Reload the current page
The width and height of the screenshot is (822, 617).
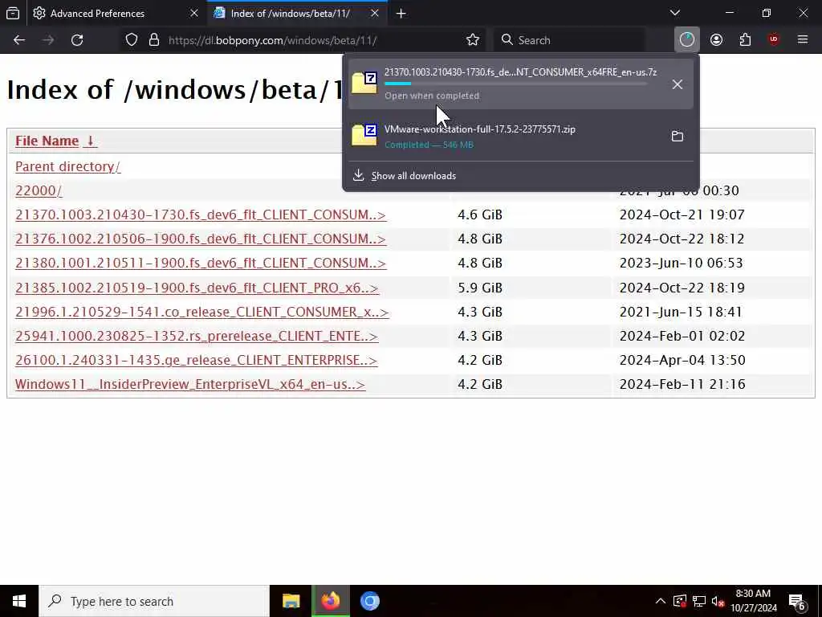click(x=77, y=40)
